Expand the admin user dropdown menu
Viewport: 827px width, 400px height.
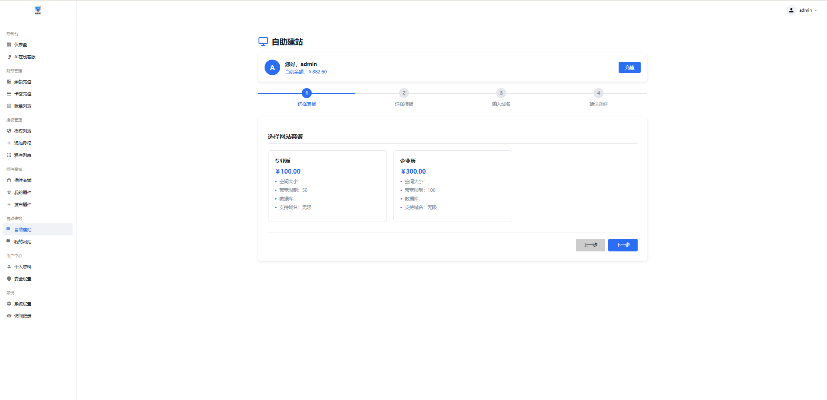click(x=802, y=10)
